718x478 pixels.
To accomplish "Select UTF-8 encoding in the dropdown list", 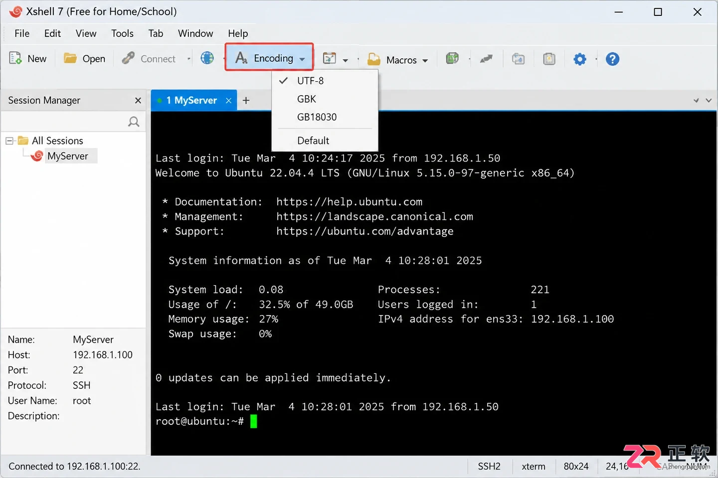I will click(x=325, y=81).
